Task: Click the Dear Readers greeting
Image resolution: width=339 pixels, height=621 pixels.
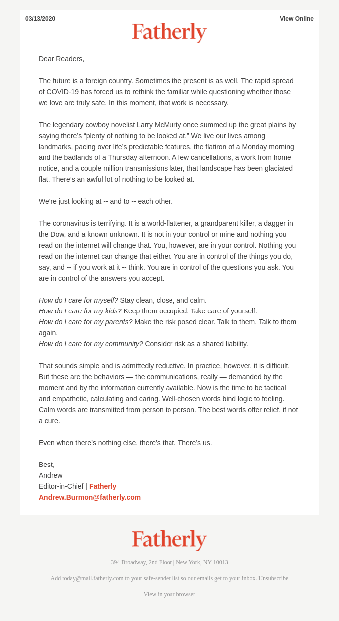Action: click(62, 59)
